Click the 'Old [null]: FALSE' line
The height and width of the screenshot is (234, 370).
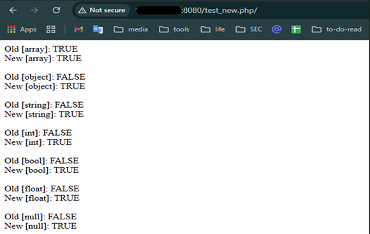(x=41, y=217)
